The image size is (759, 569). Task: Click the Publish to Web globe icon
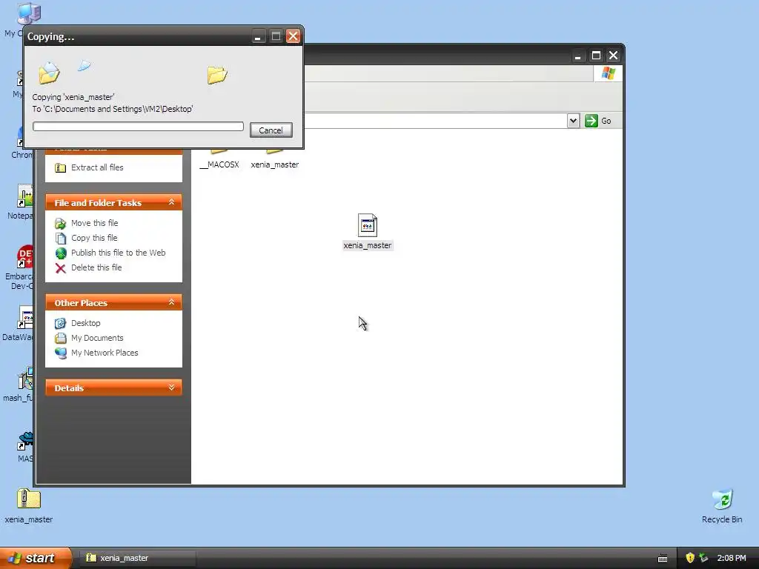[x=61, y=253]
